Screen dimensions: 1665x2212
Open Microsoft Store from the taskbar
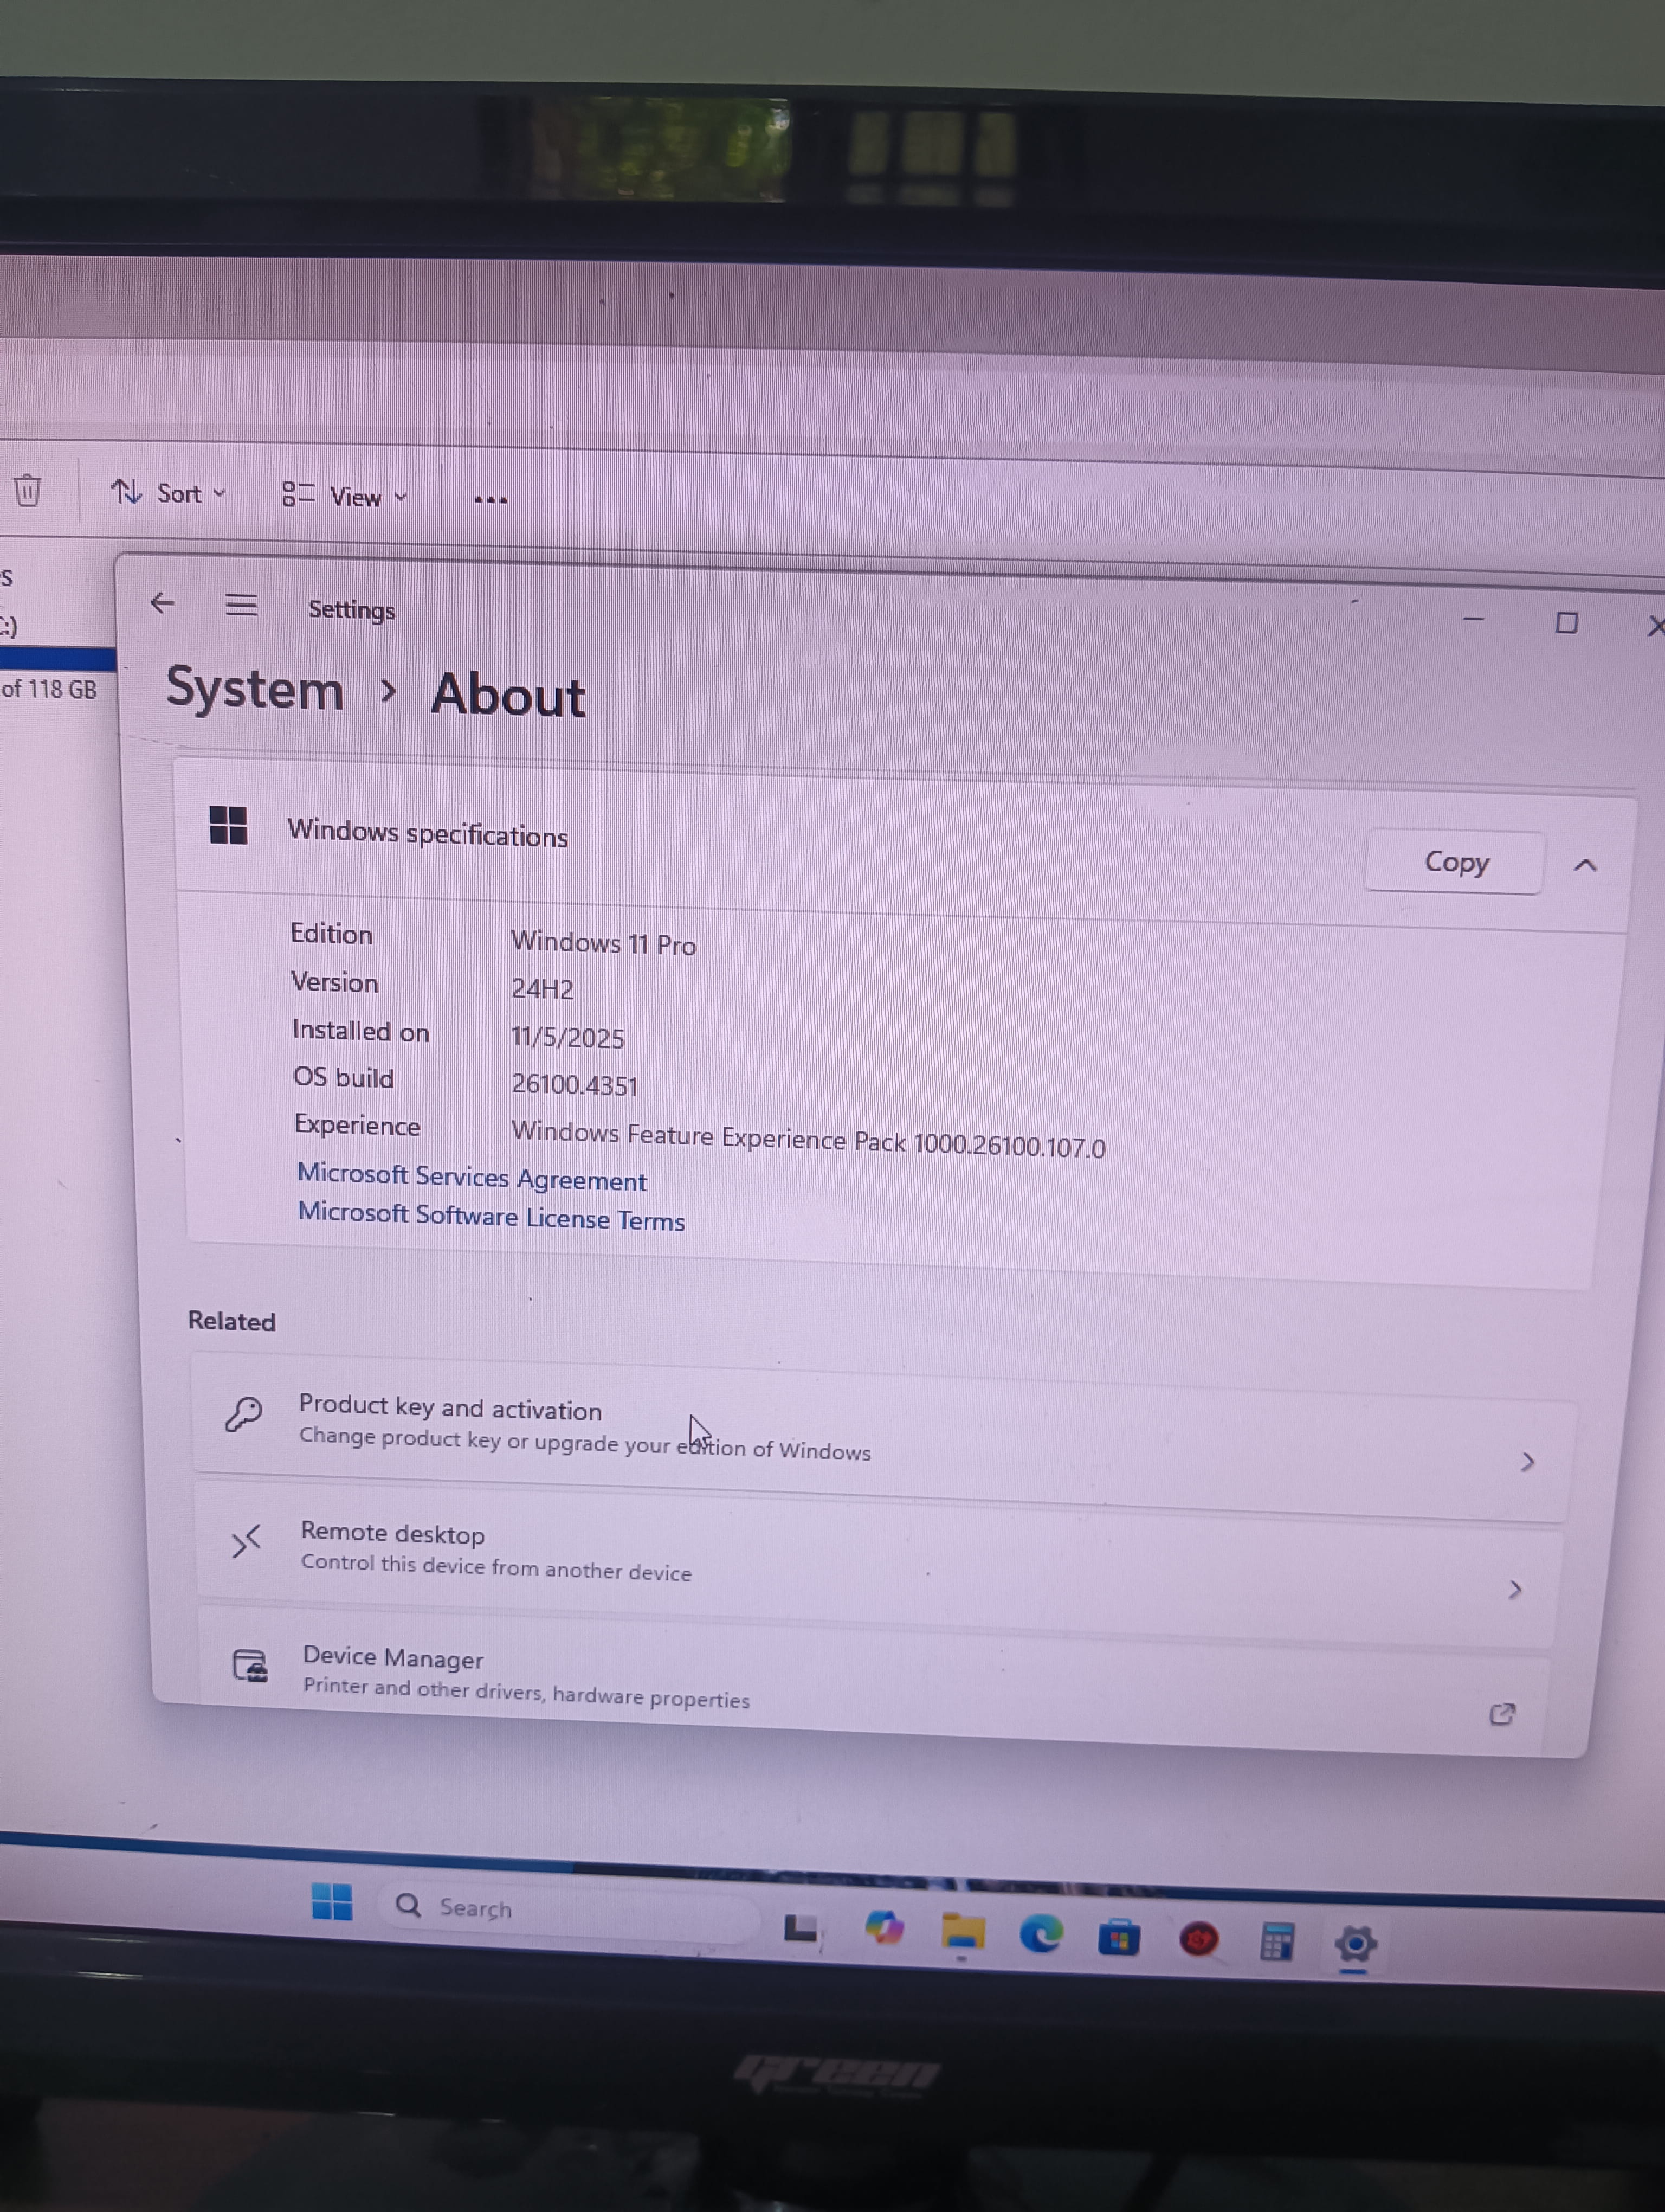1119,1938
